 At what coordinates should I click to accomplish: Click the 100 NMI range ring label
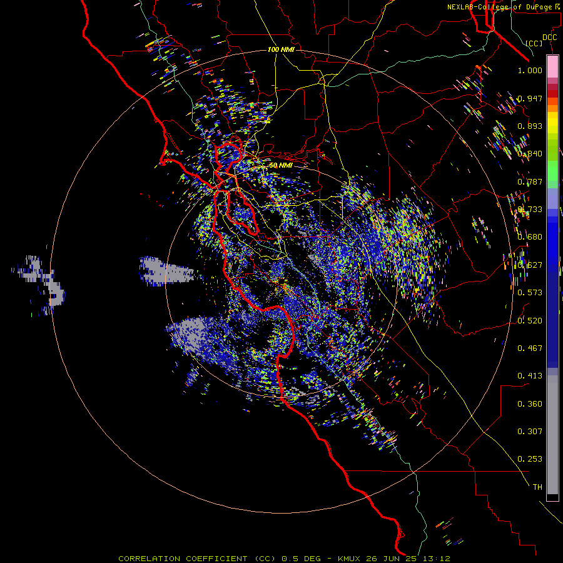pos(281,49)
